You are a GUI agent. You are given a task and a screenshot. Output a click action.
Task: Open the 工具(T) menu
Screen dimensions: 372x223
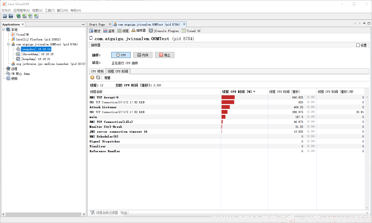point(50,10)
